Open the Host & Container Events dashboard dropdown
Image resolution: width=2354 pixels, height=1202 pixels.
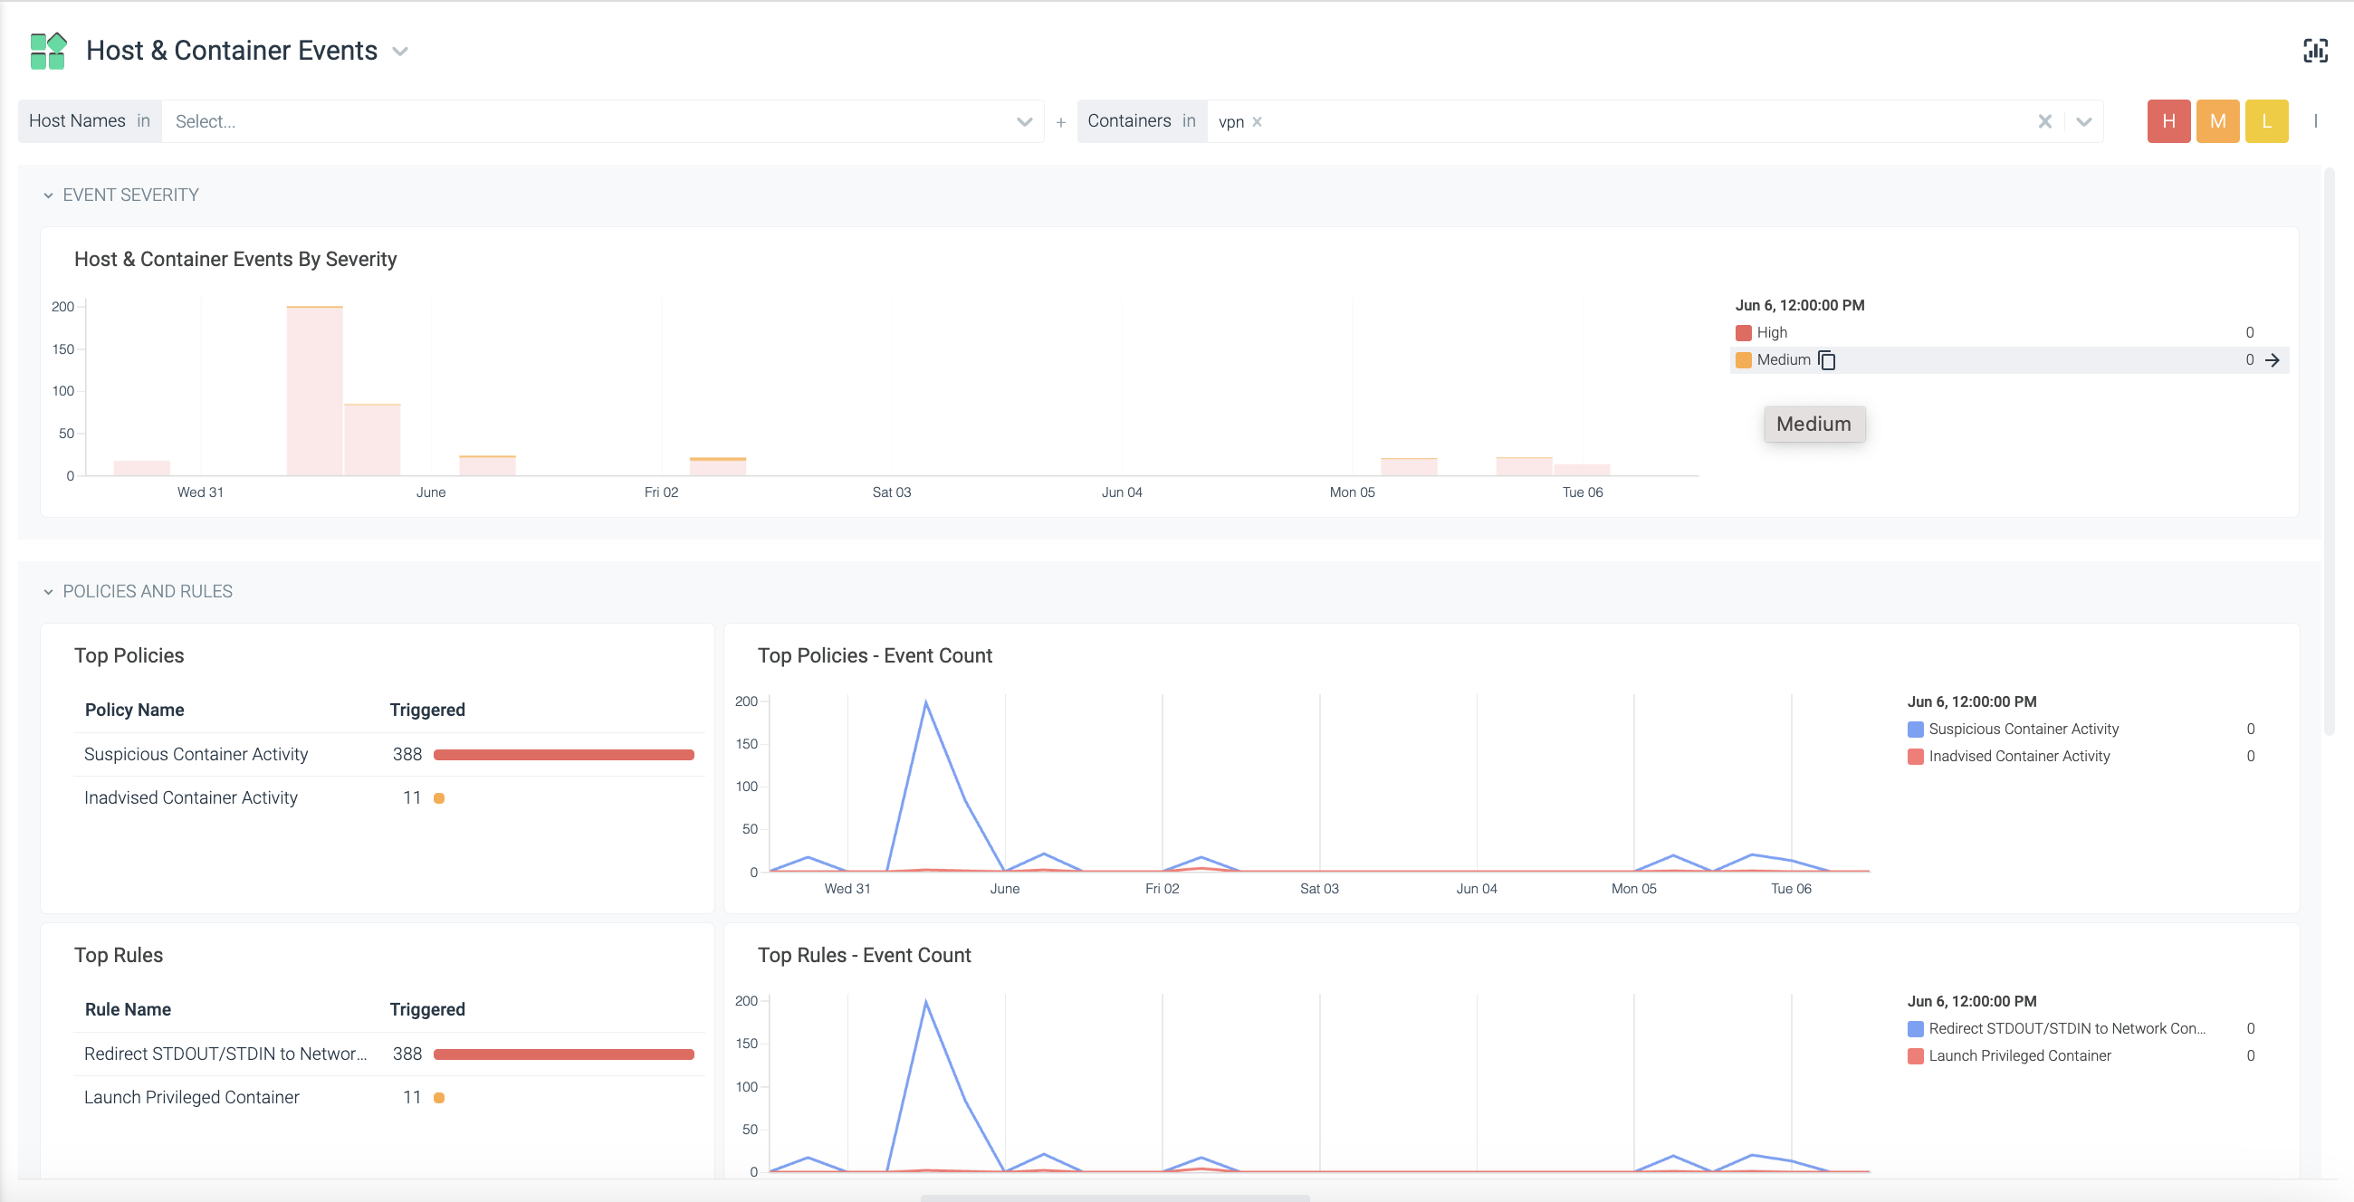399,52
